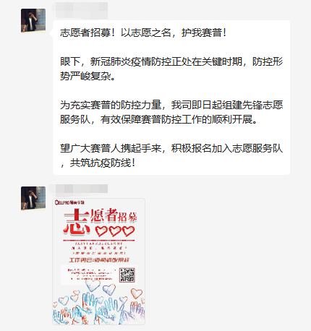
Task: Click the blurred sender name above poster image
Action: [x=78, y=189]
